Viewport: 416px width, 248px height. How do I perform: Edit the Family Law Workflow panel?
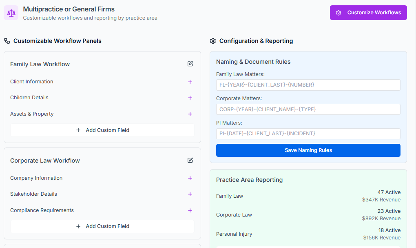coord(190,64)
